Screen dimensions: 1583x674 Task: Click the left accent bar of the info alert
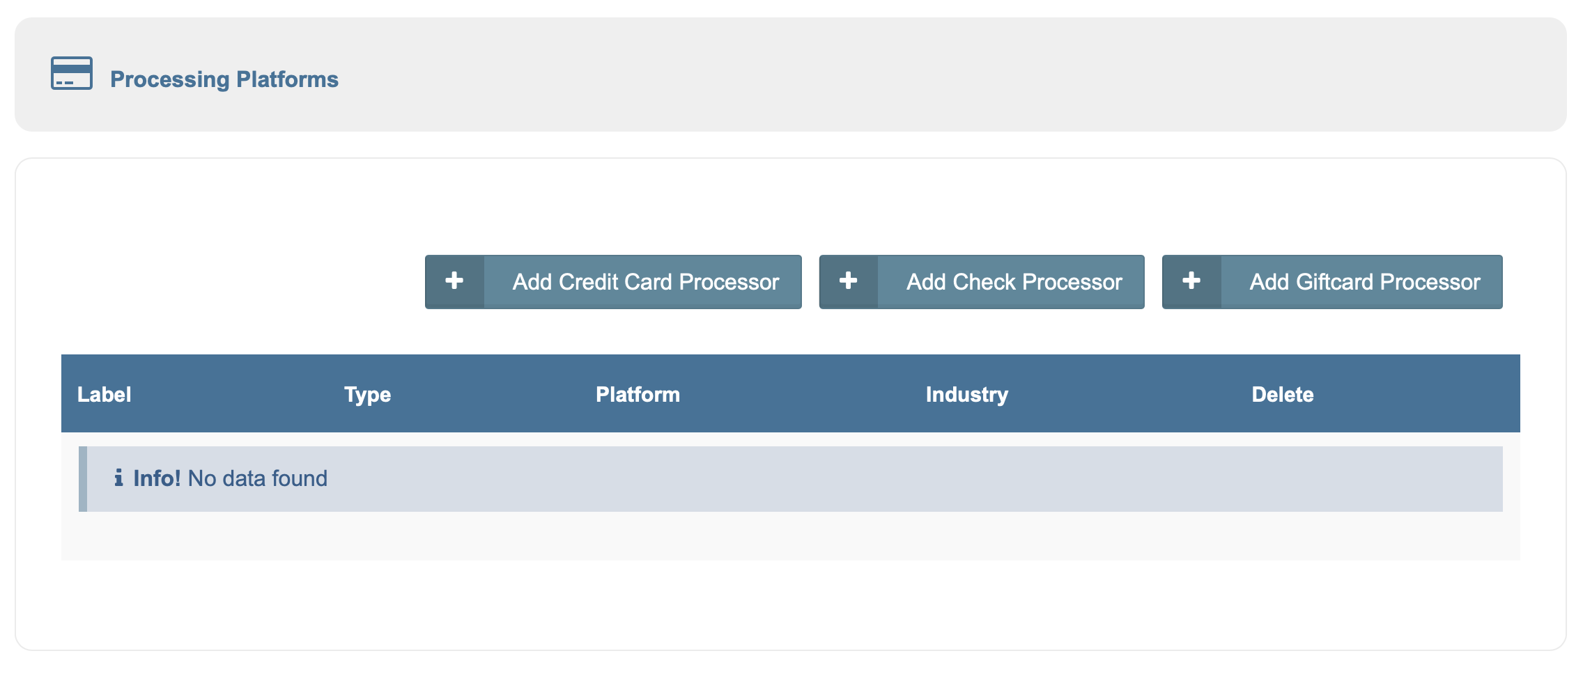(83, 479)
